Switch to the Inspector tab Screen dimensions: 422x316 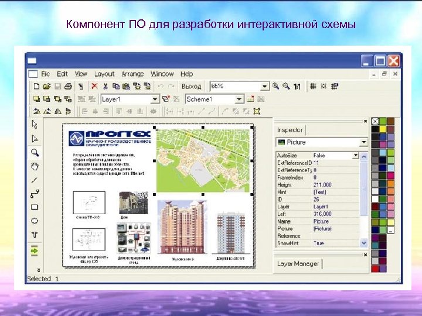(x=290, y=130)
